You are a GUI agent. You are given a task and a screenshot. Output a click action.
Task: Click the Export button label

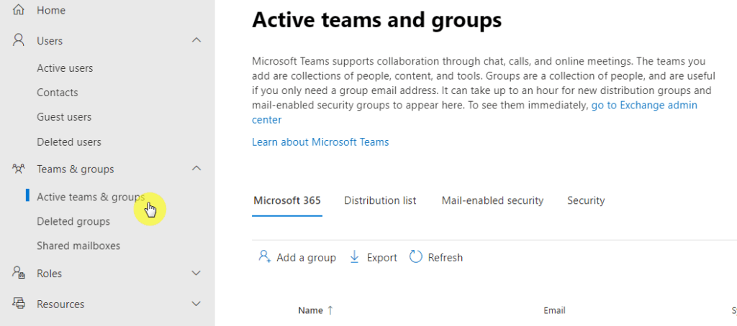tap(381, 258)
